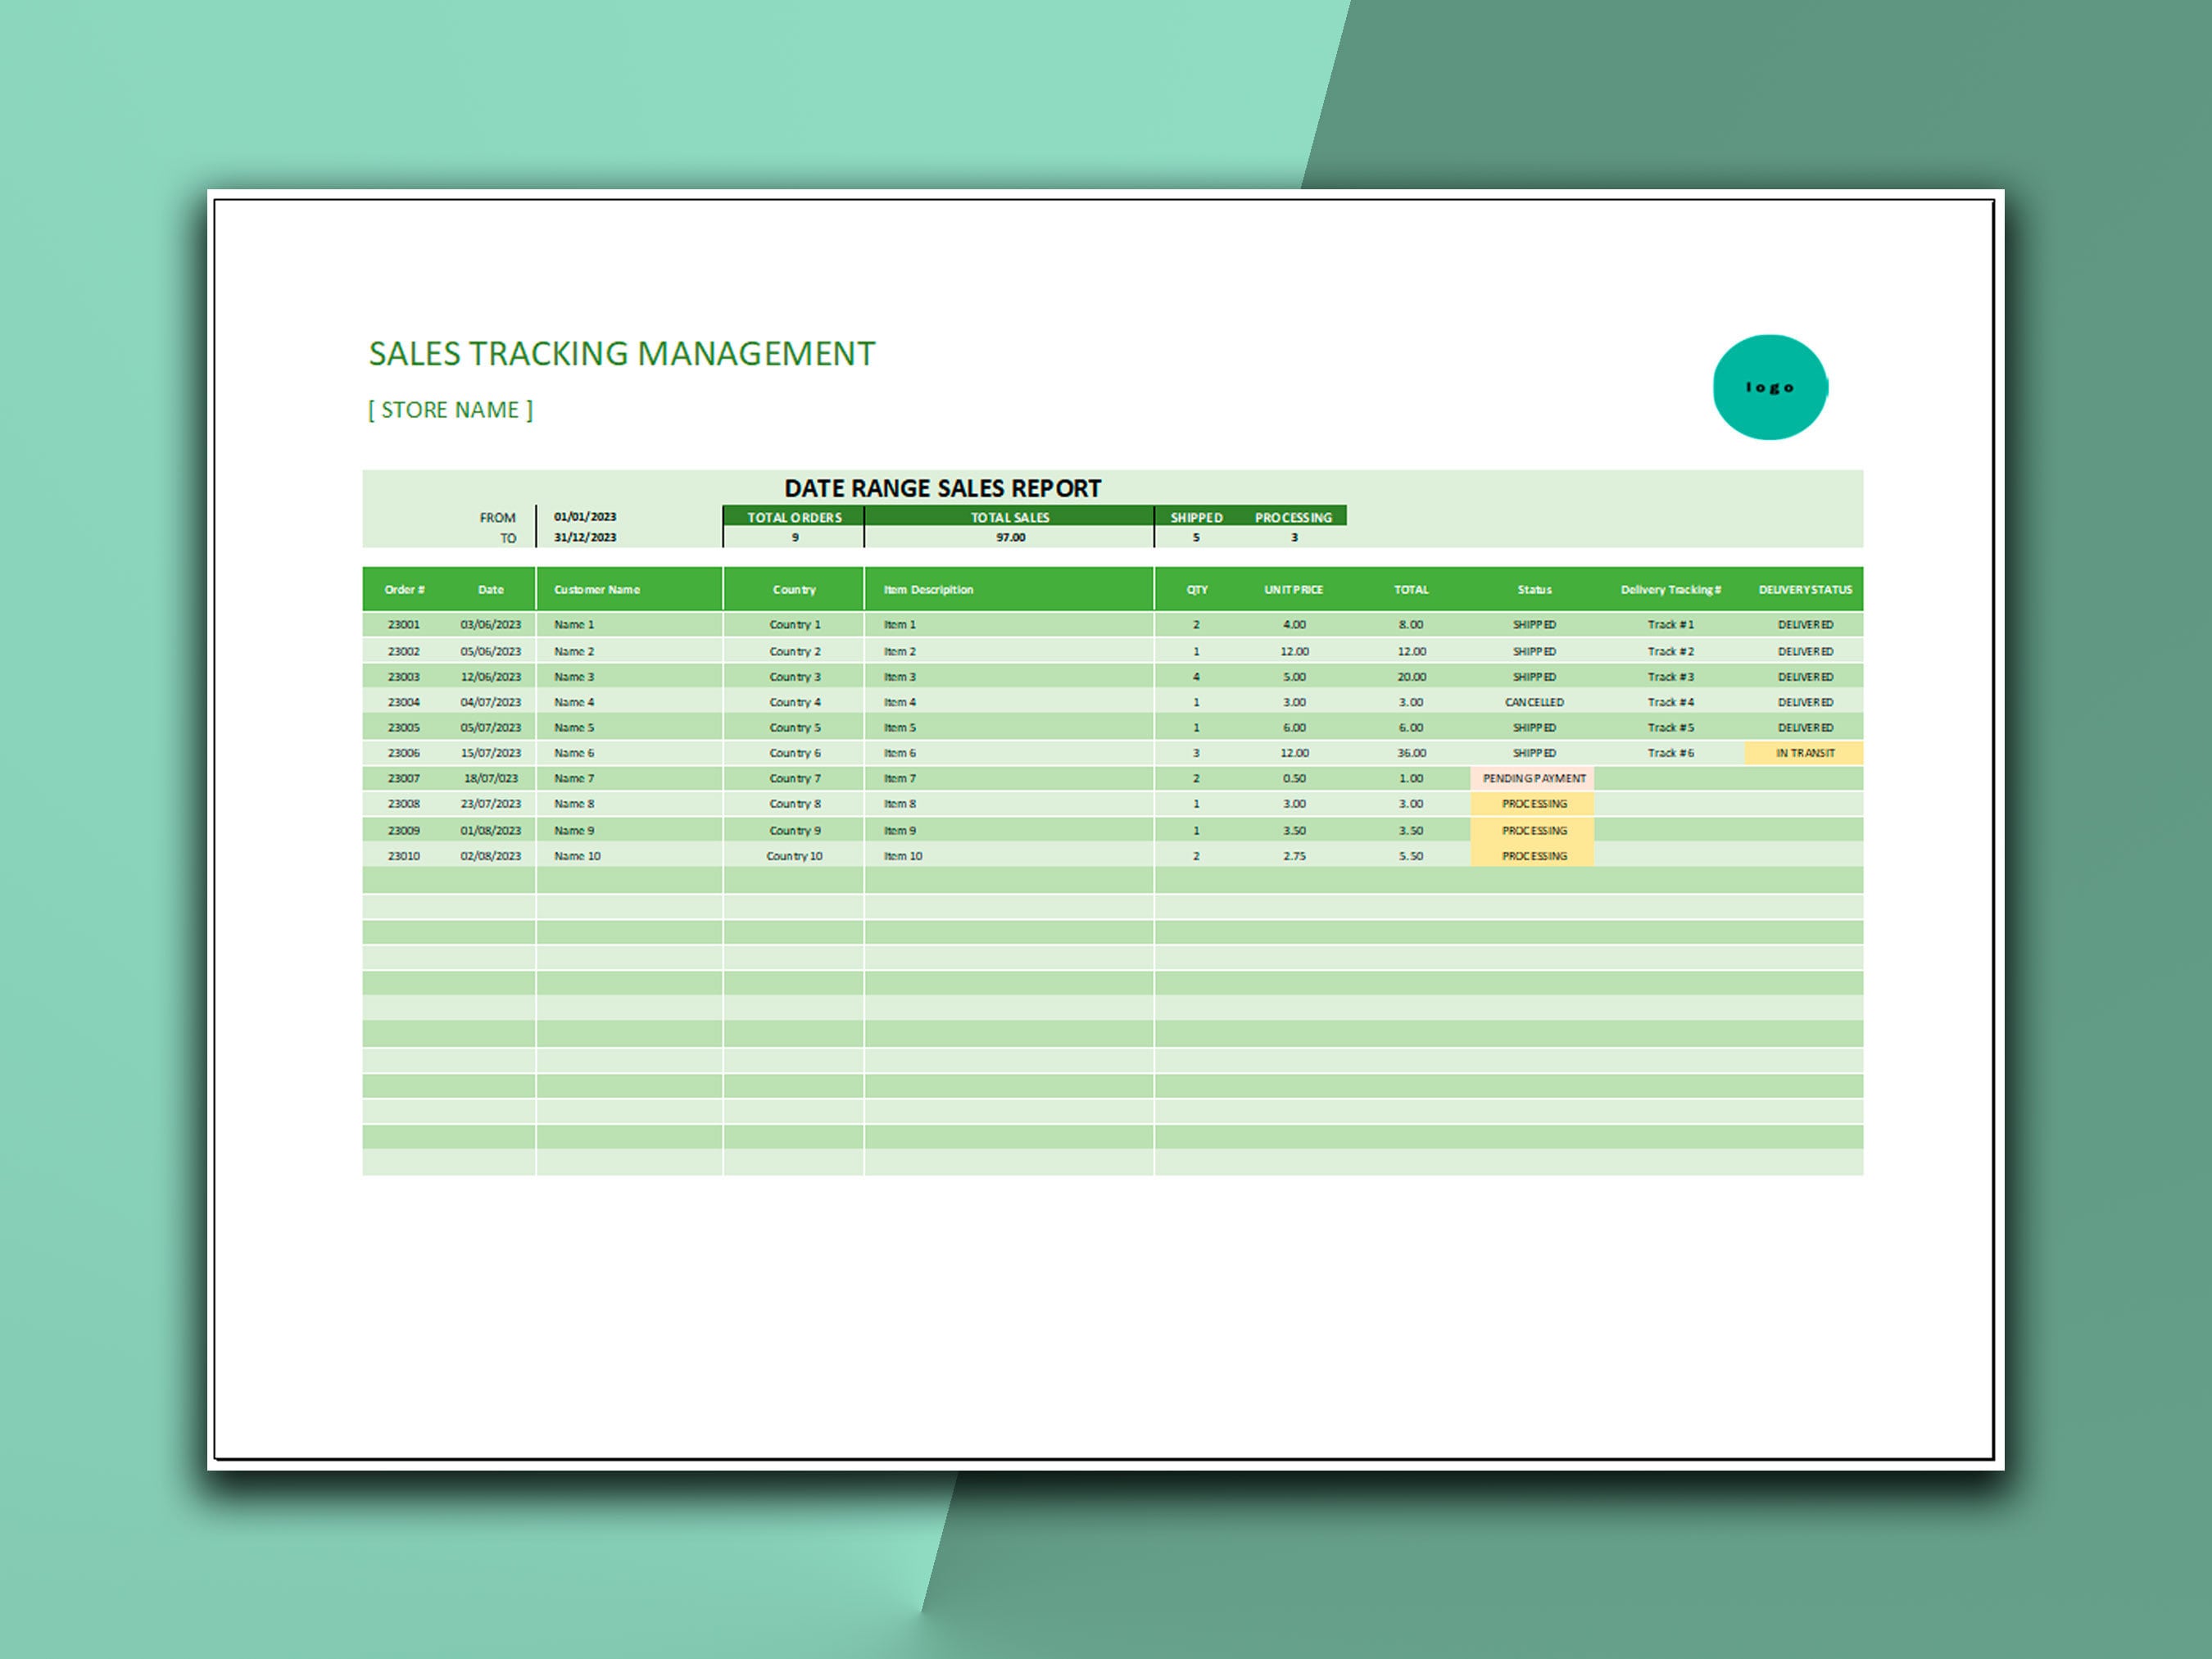Click the SALES TRACKING MANAGEMENT title
Screen dimensions: 2212x1659
pyautogui.click(x=620, y=352)
